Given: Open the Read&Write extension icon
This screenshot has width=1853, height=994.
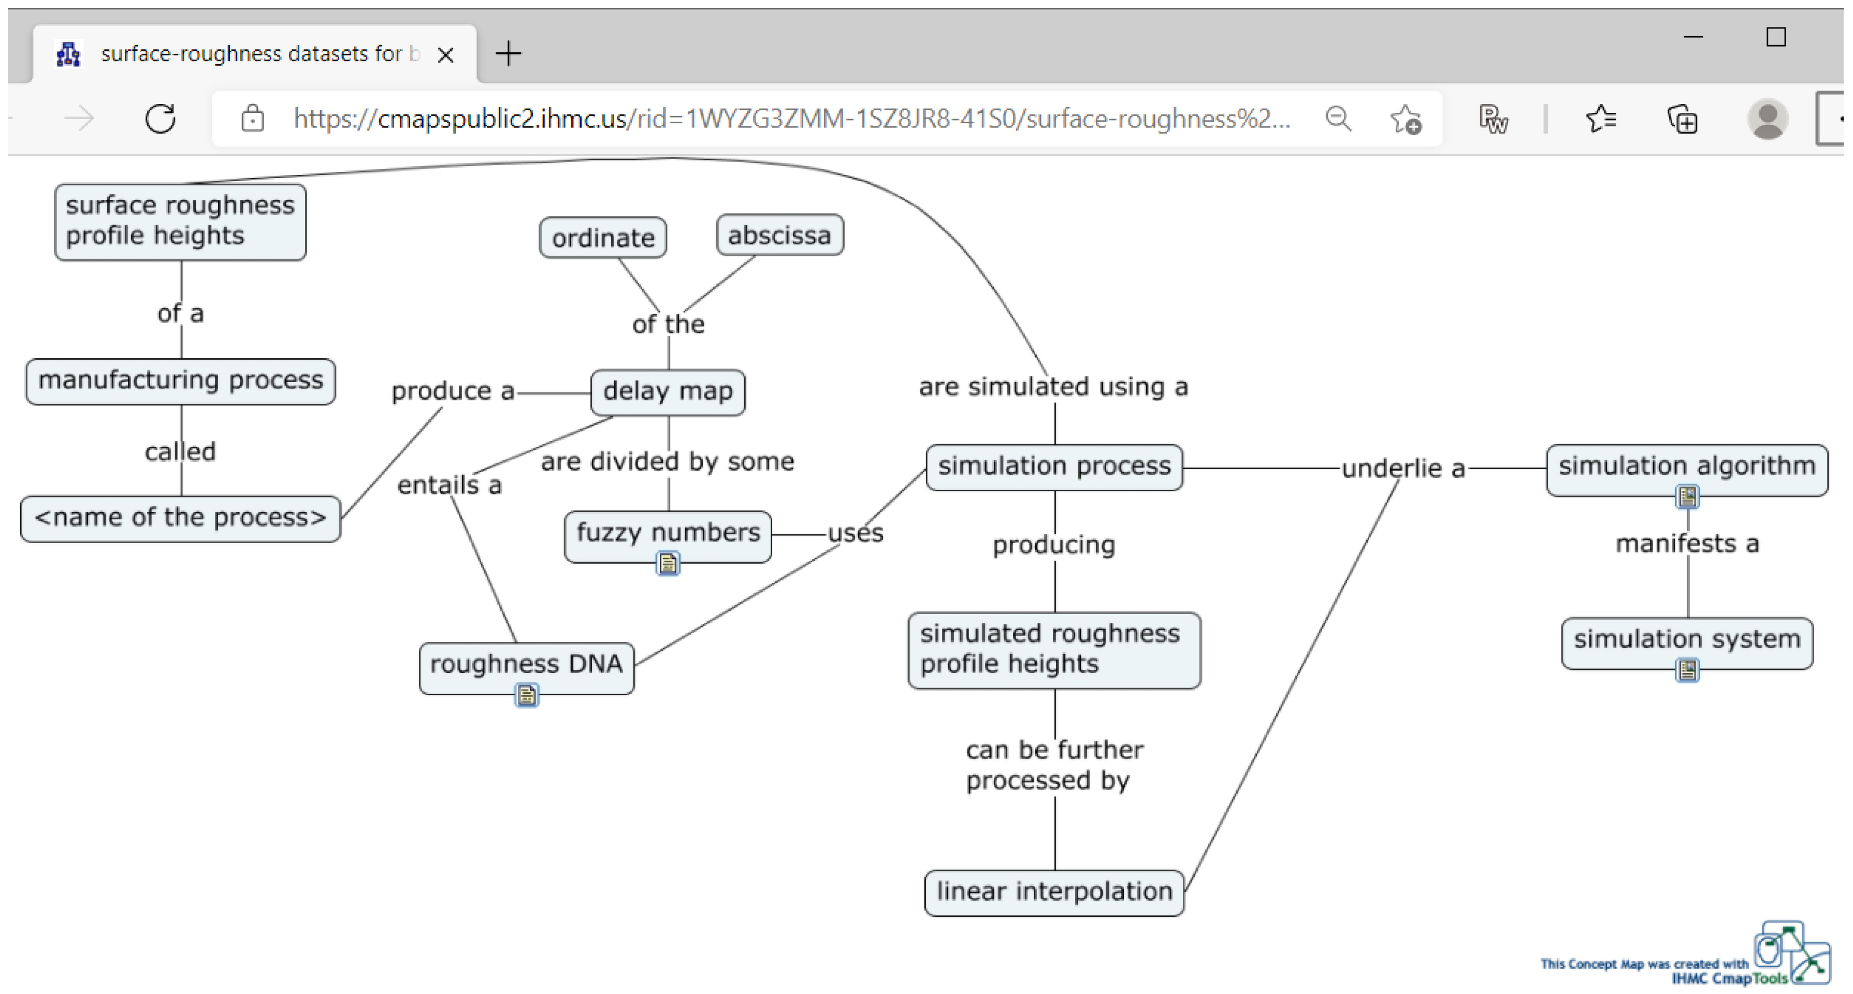Looking at the screenshot, I should click(x=1493, y=120).
